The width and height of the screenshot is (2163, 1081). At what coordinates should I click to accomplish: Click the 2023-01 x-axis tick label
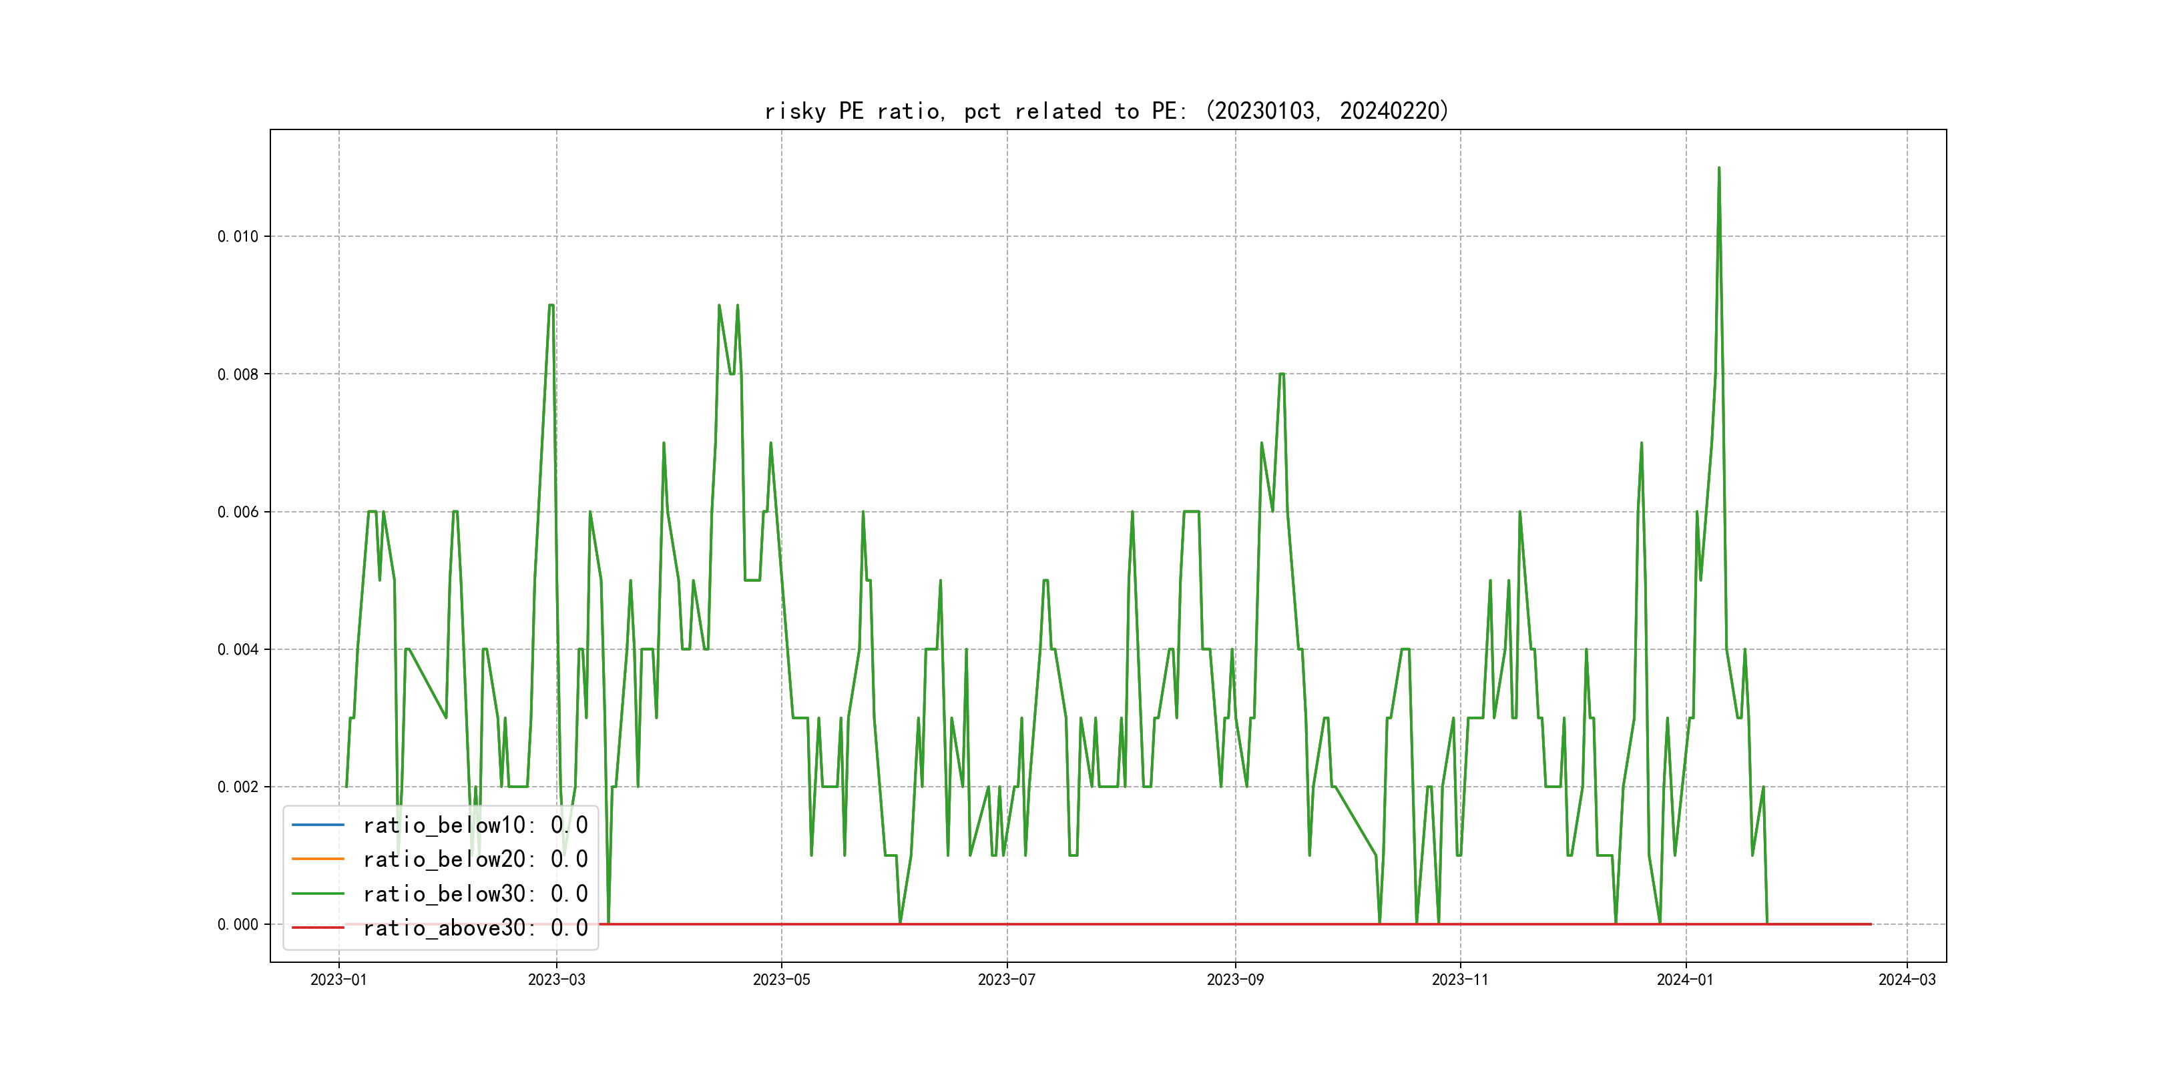(338, 980)
